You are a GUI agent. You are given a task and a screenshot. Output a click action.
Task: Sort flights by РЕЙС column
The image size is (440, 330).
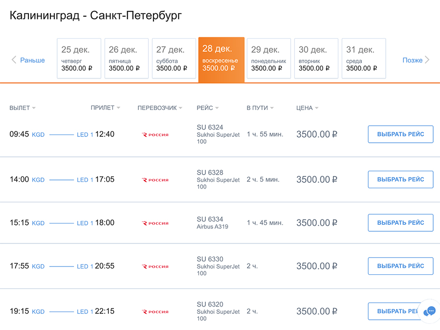click(x=207, y=108)
